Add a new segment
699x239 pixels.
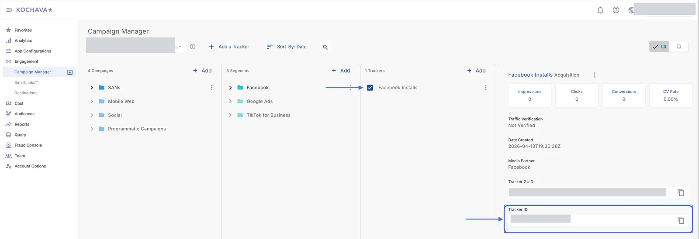341,71
